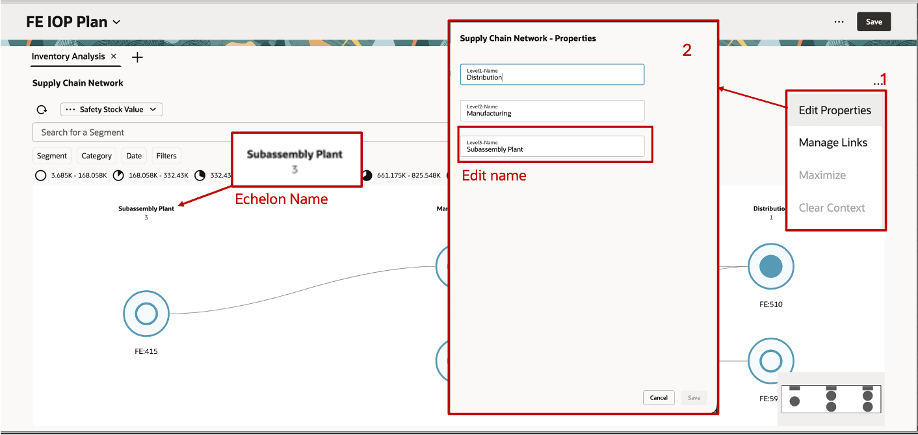
Task: Open the FE IOP Plan dropdown chevron
Action: (116, 22)
